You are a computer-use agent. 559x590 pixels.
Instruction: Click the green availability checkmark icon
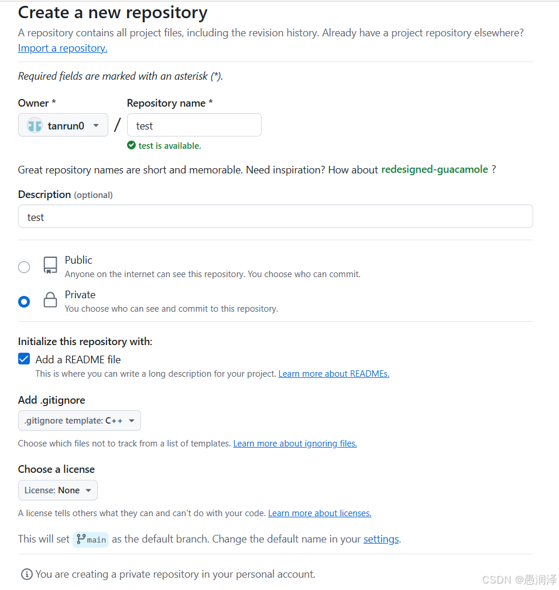click(132, 146)
